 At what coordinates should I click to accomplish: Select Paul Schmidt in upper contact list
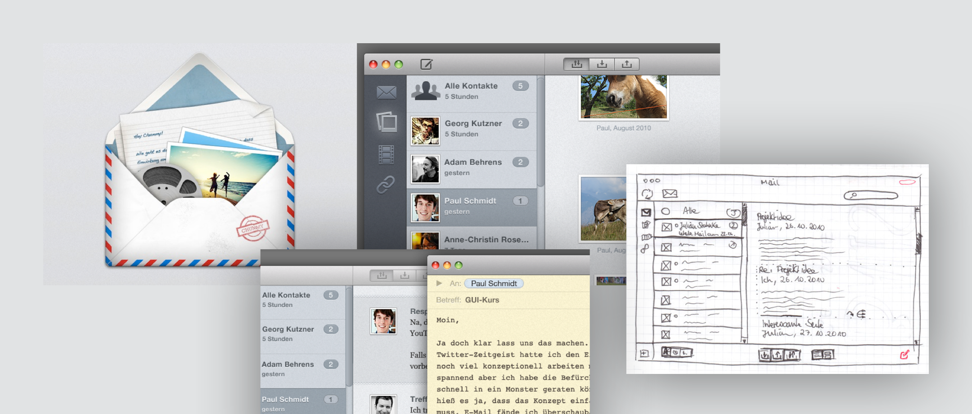pyautogui.click(x=470, y=206)
